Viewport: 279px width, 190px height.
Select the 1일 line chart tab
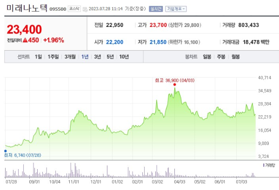[x=38, y=57]
